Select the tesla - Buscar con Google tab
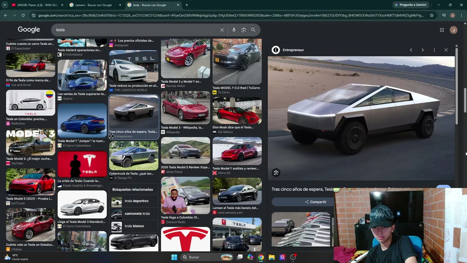The height and width of the screenshot is (263, 467). (153, 5)
